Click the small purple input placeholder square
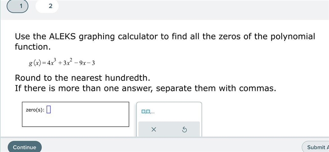 pyautogui.click(x=49, y=110)
